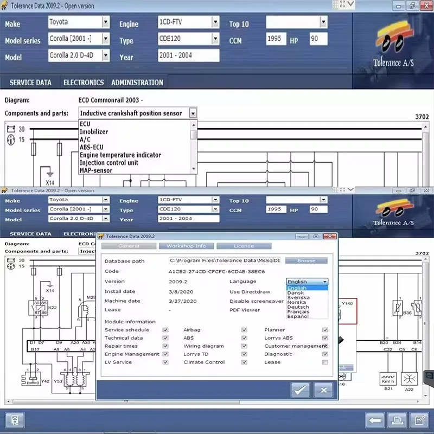Collapse the Components and parts dropdown arrow

(x=193, y=113)
